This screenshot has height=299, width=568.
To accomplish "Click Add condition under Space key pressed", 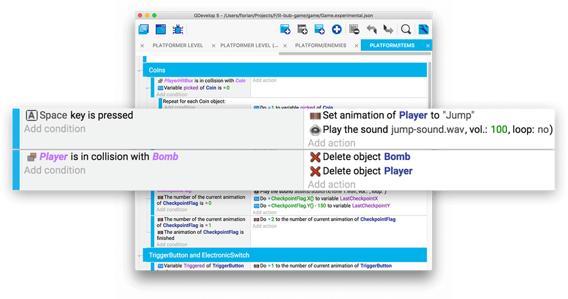I will tap(54, 129).
